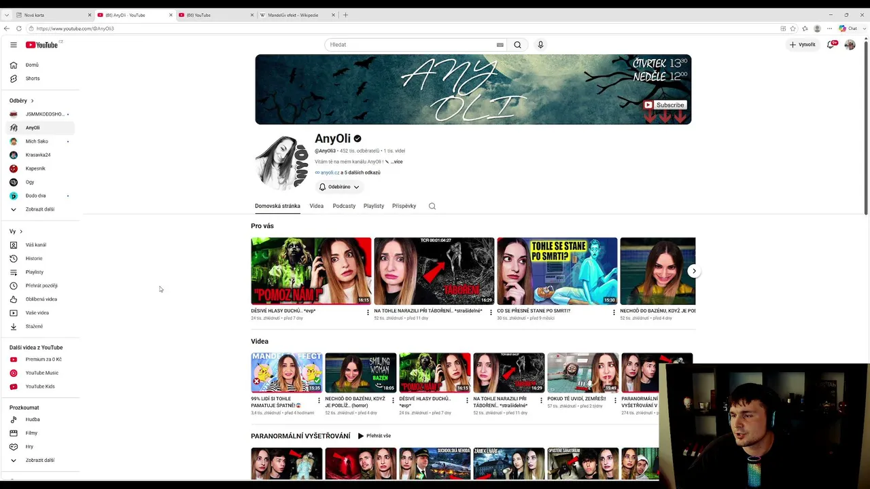
Task: Click Přehrát vše for Paranormální vyšetřování
Action: click(x=375, y=436)
